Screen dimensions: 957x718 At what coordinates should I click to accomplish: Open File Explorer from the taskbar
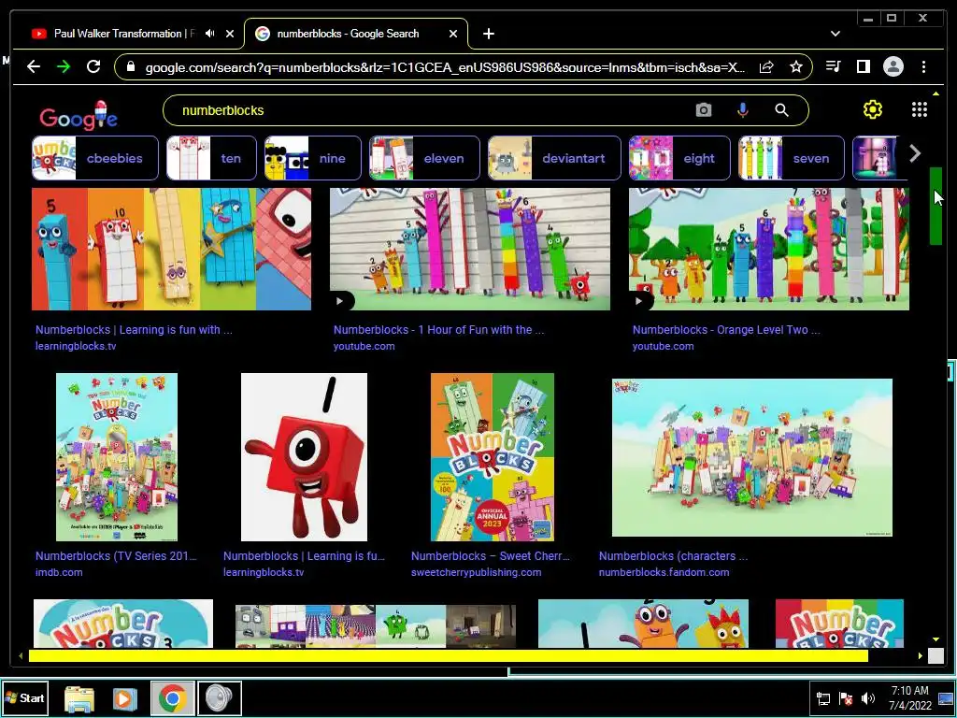coord(79,698)
